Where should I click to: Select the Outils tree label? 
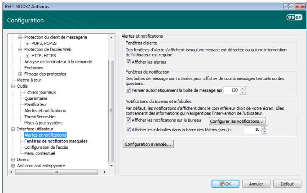point(22,86)
